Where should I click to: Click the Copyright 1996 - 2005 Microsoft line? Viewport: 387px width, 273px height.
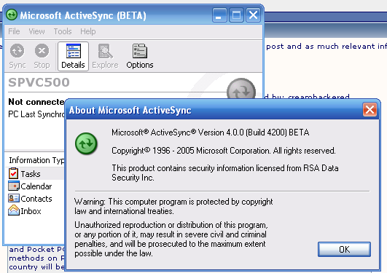[224, 151]
